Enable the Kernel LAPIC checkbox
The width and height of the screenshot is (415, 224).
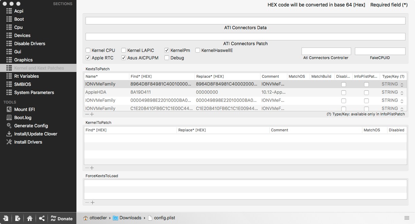point(124,50)
